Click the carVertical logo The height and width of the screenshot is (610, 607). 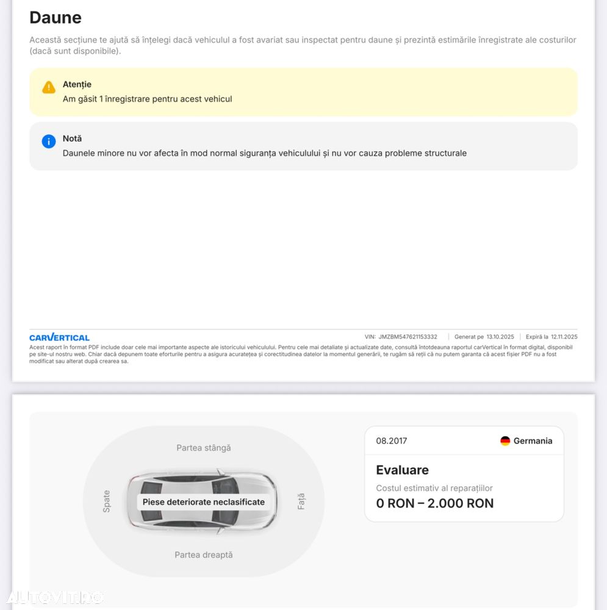(x=59, y=337)
